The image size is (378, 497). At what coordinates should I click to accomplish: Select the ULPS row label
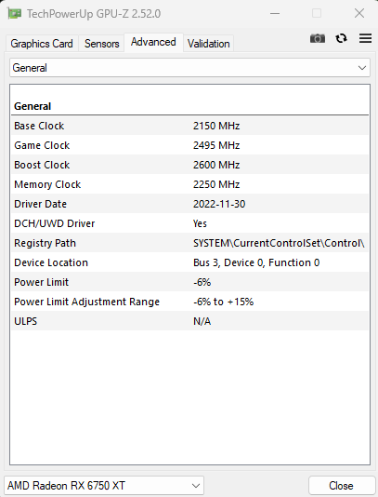(x=26, y=321)
